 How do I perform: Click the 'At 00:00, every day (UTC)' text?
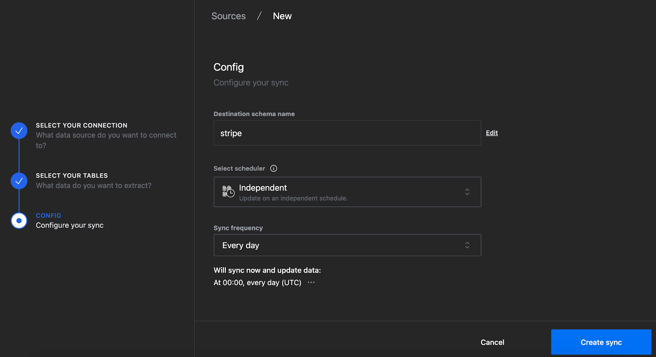tap(257, 283)
